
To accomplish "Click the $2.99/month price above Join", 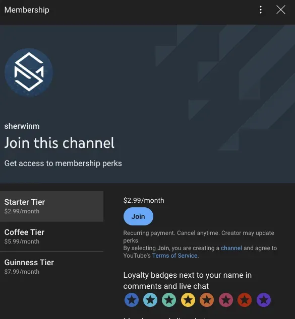I will pyautogui.click(x=144, y=200).
